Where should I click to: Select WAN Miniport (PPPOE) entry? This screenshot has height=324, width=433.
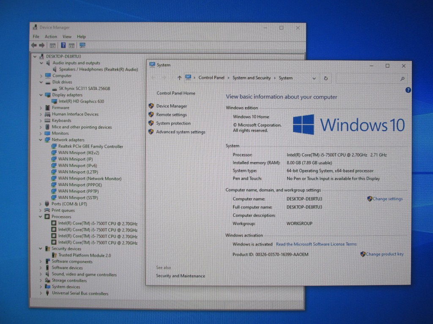pyautogui.click(x=80, y=185)
